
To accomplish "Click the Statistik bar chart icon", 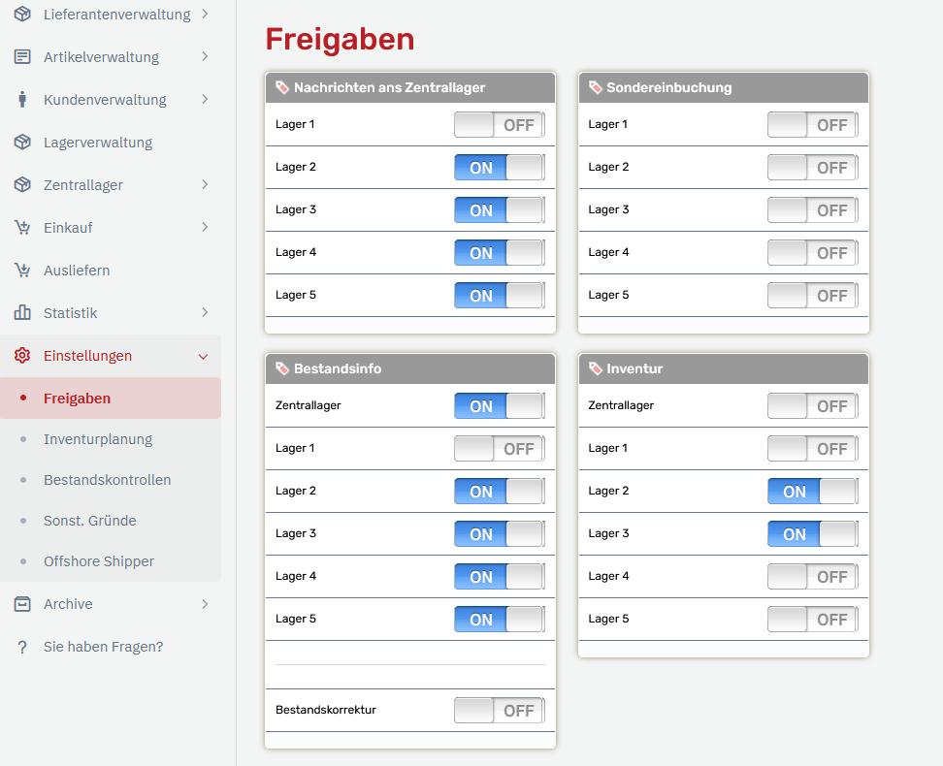I will coord(22,313).
